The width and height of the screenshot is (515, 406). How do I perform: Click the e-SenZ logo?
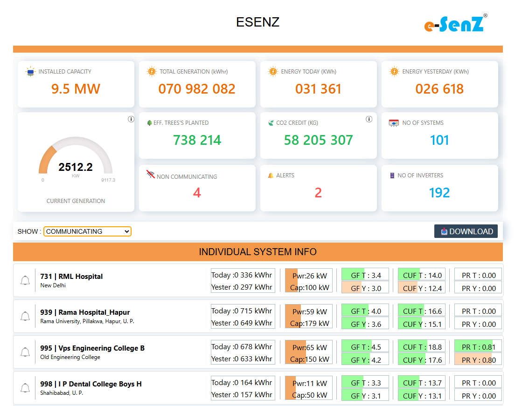pos(456,23)
